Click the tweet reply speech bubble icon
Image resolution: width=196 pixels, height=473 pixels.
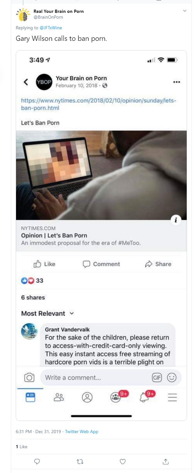(37, 462)
